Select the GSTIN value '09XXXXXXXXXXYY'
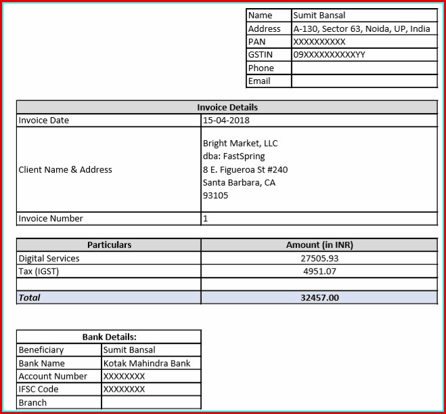446x414 pixels. [x=364, y=55]
